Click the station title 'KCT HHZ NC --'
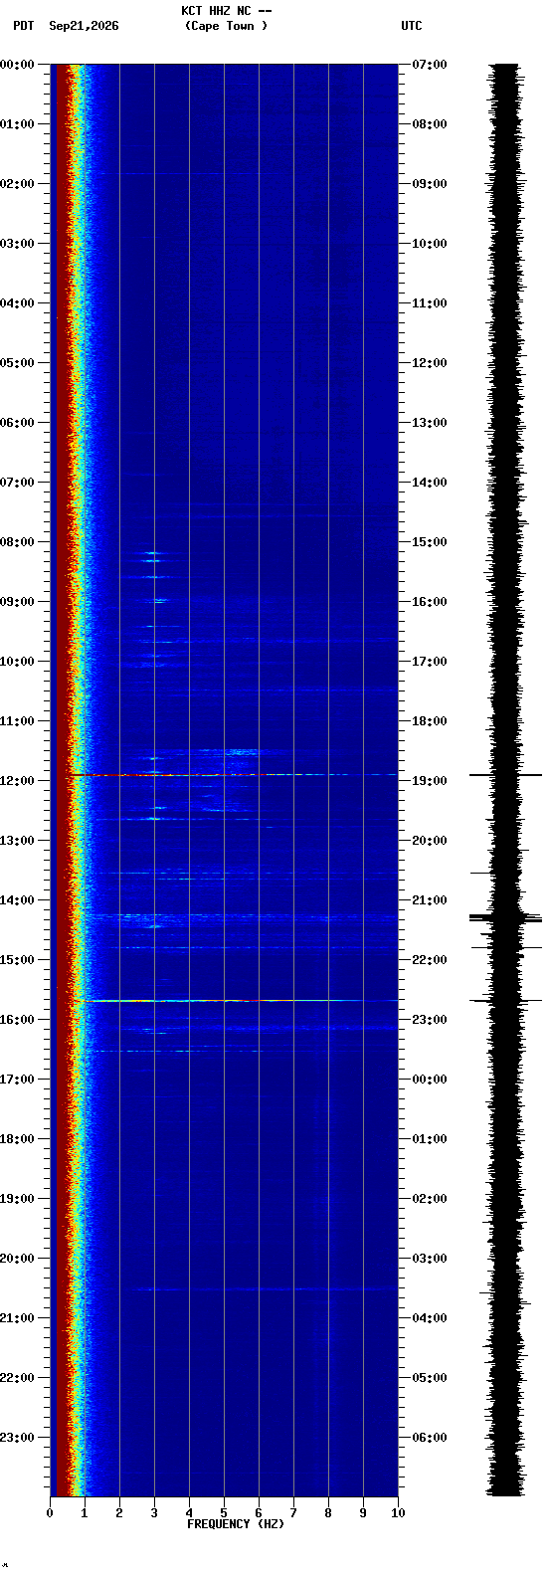549x1576 pixels. click(226, 11)
